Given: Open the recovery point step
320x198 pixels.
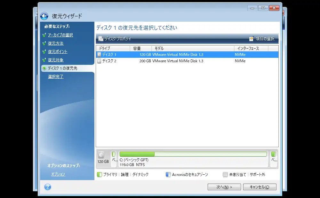Looking at the screenshot, I should pos(58,52).
